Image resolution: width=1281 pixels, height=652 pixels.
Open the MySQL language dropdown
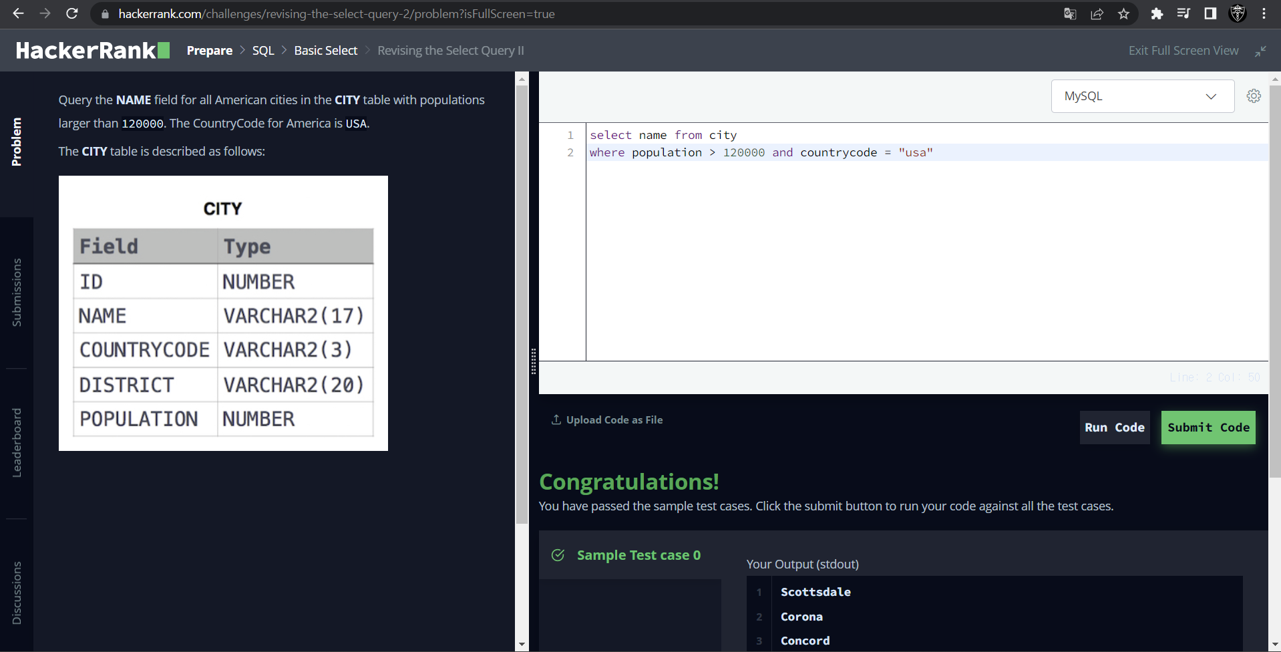tap(1143, 96)
